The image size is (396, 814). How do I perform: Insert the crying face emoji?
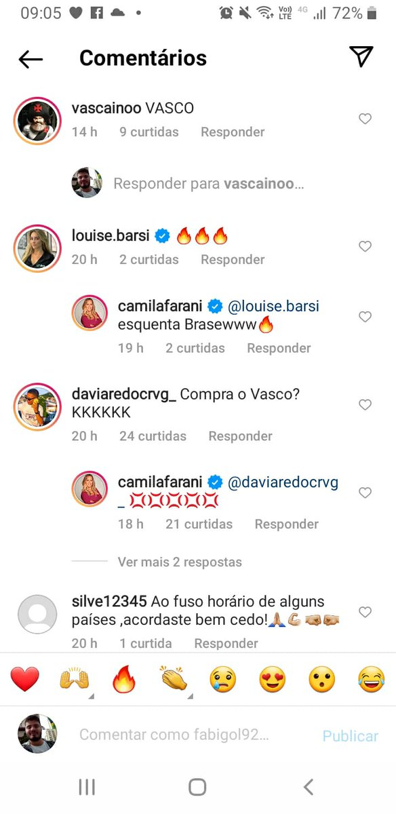coord(222,679)
